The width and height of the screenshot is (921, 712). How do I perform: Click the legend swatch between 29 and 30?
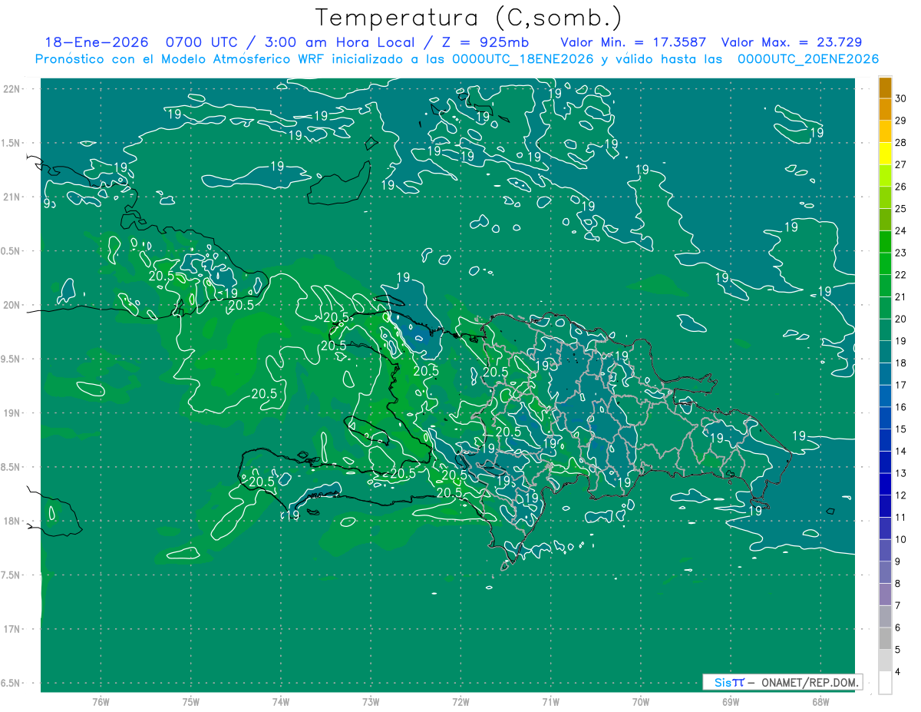(x=885, y=109)
